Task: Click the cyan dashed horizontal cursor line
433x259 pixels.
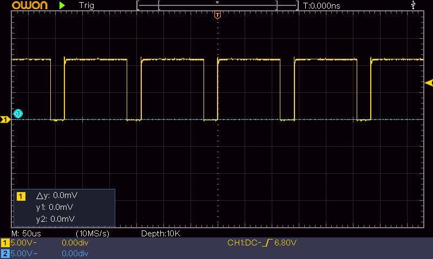Action: (x=218, y=119)
